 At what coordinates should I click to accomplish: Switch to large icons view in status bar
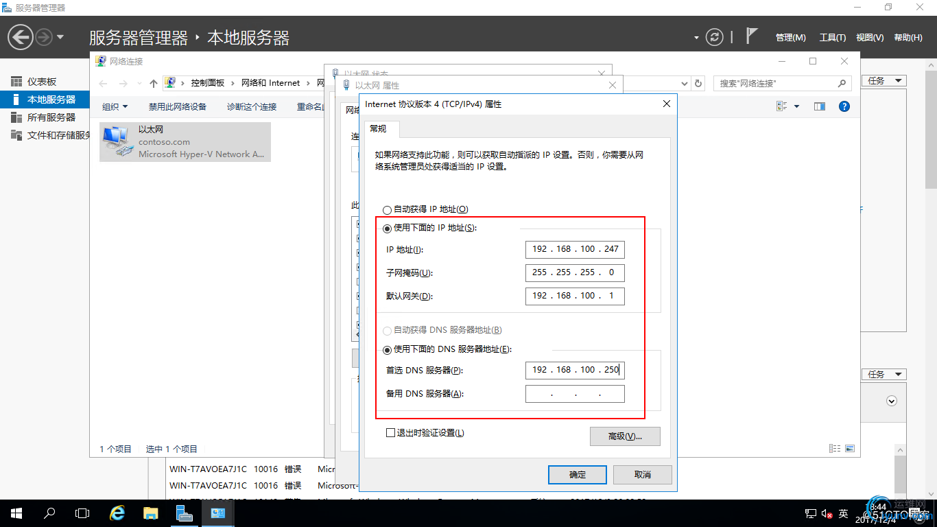pyautogui.click(x=850, y=449)
